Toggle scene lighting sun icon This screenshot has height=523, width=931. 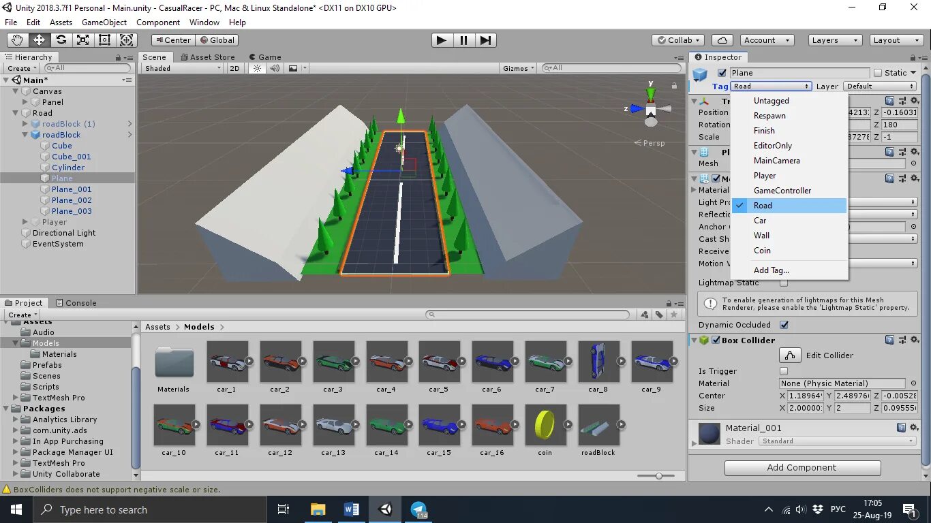pyautogui.click(x=257, y=68)
